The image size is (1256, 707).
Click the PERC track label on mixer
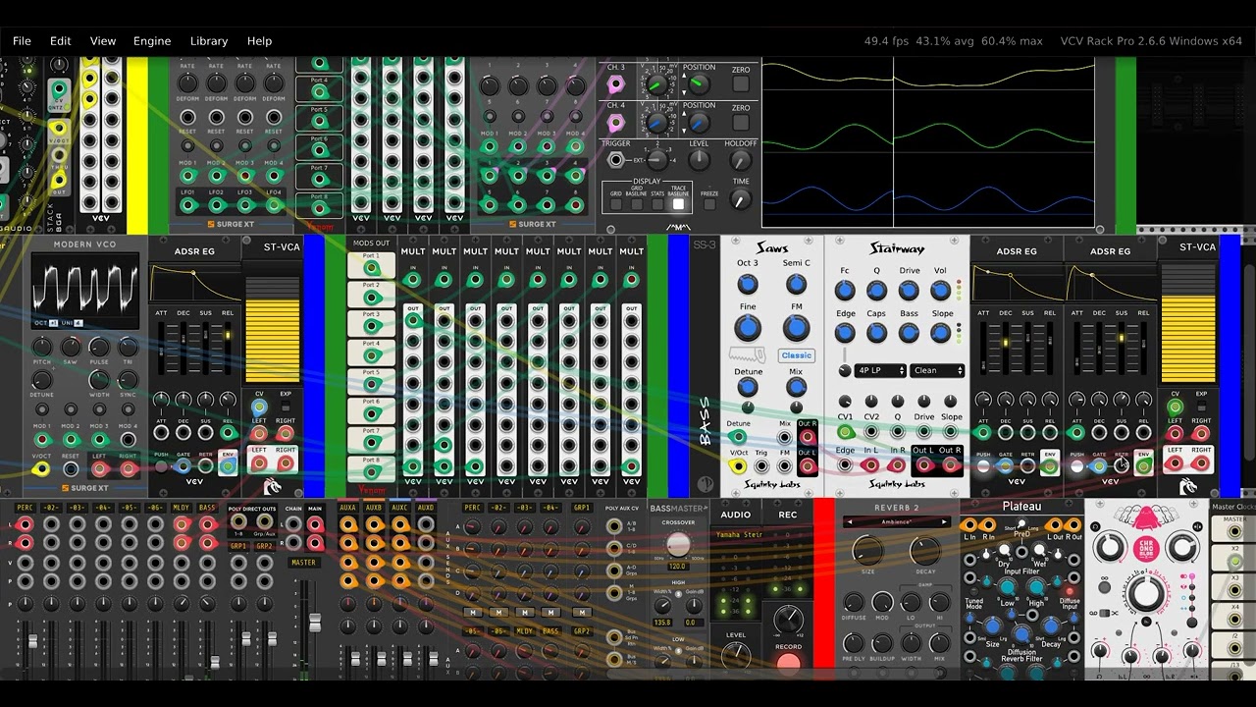tap(24, 508)
